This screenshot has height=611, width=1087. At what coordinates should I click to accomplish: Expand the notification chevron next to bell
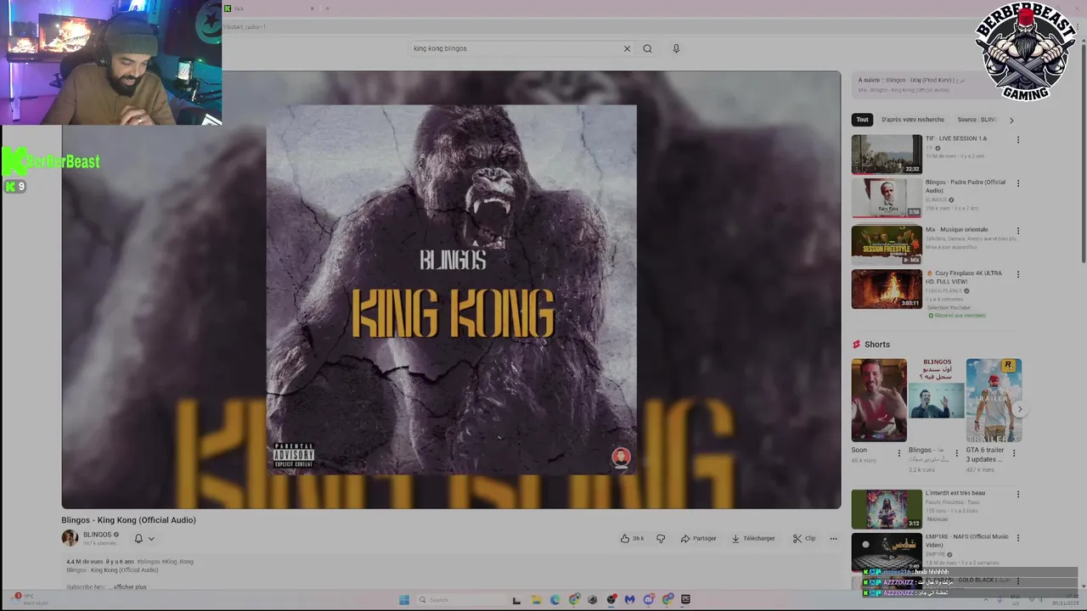click(x=151, y=538)
